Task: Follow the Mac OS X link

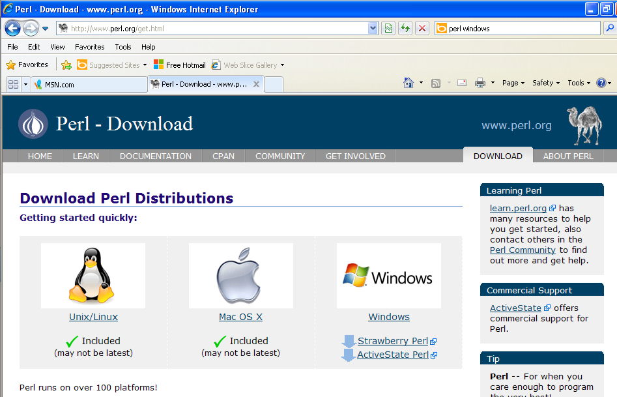Action: (x=240, y=317)
